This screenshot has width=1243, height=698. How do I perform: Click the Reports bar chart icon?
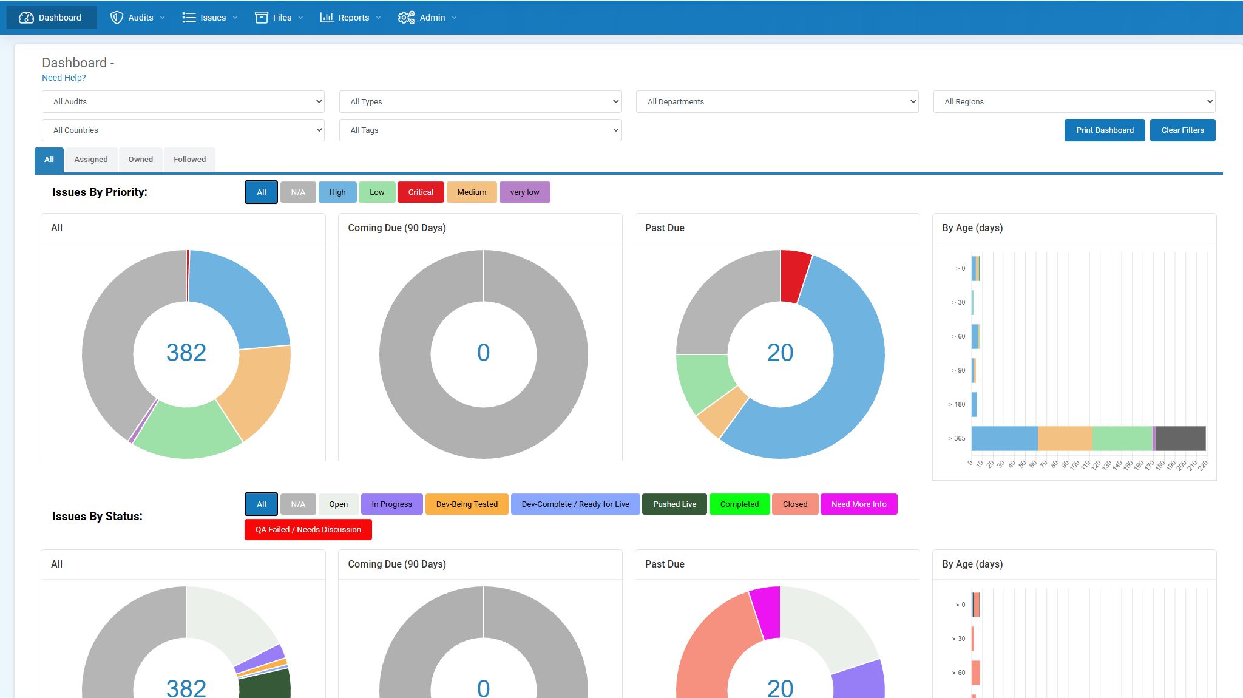click(x=327, y=18)
